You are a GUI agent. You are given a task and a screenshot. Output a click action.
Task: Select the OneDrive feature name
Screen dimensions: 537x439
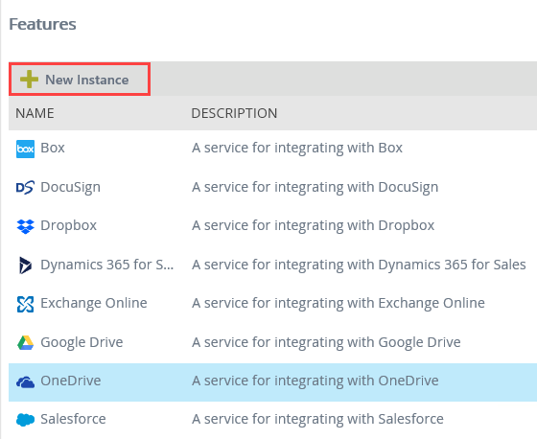71,381
